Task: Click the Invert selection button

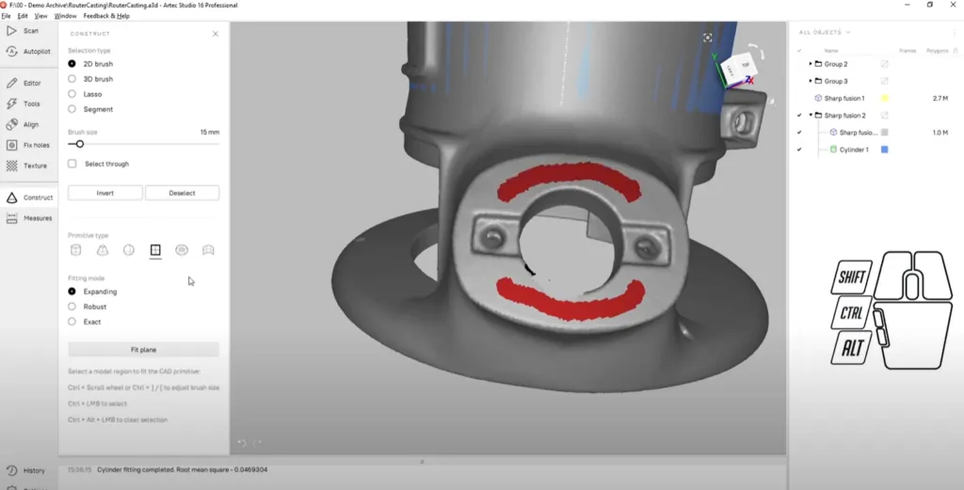Action: pyautogui.click(x=105, y=193)
